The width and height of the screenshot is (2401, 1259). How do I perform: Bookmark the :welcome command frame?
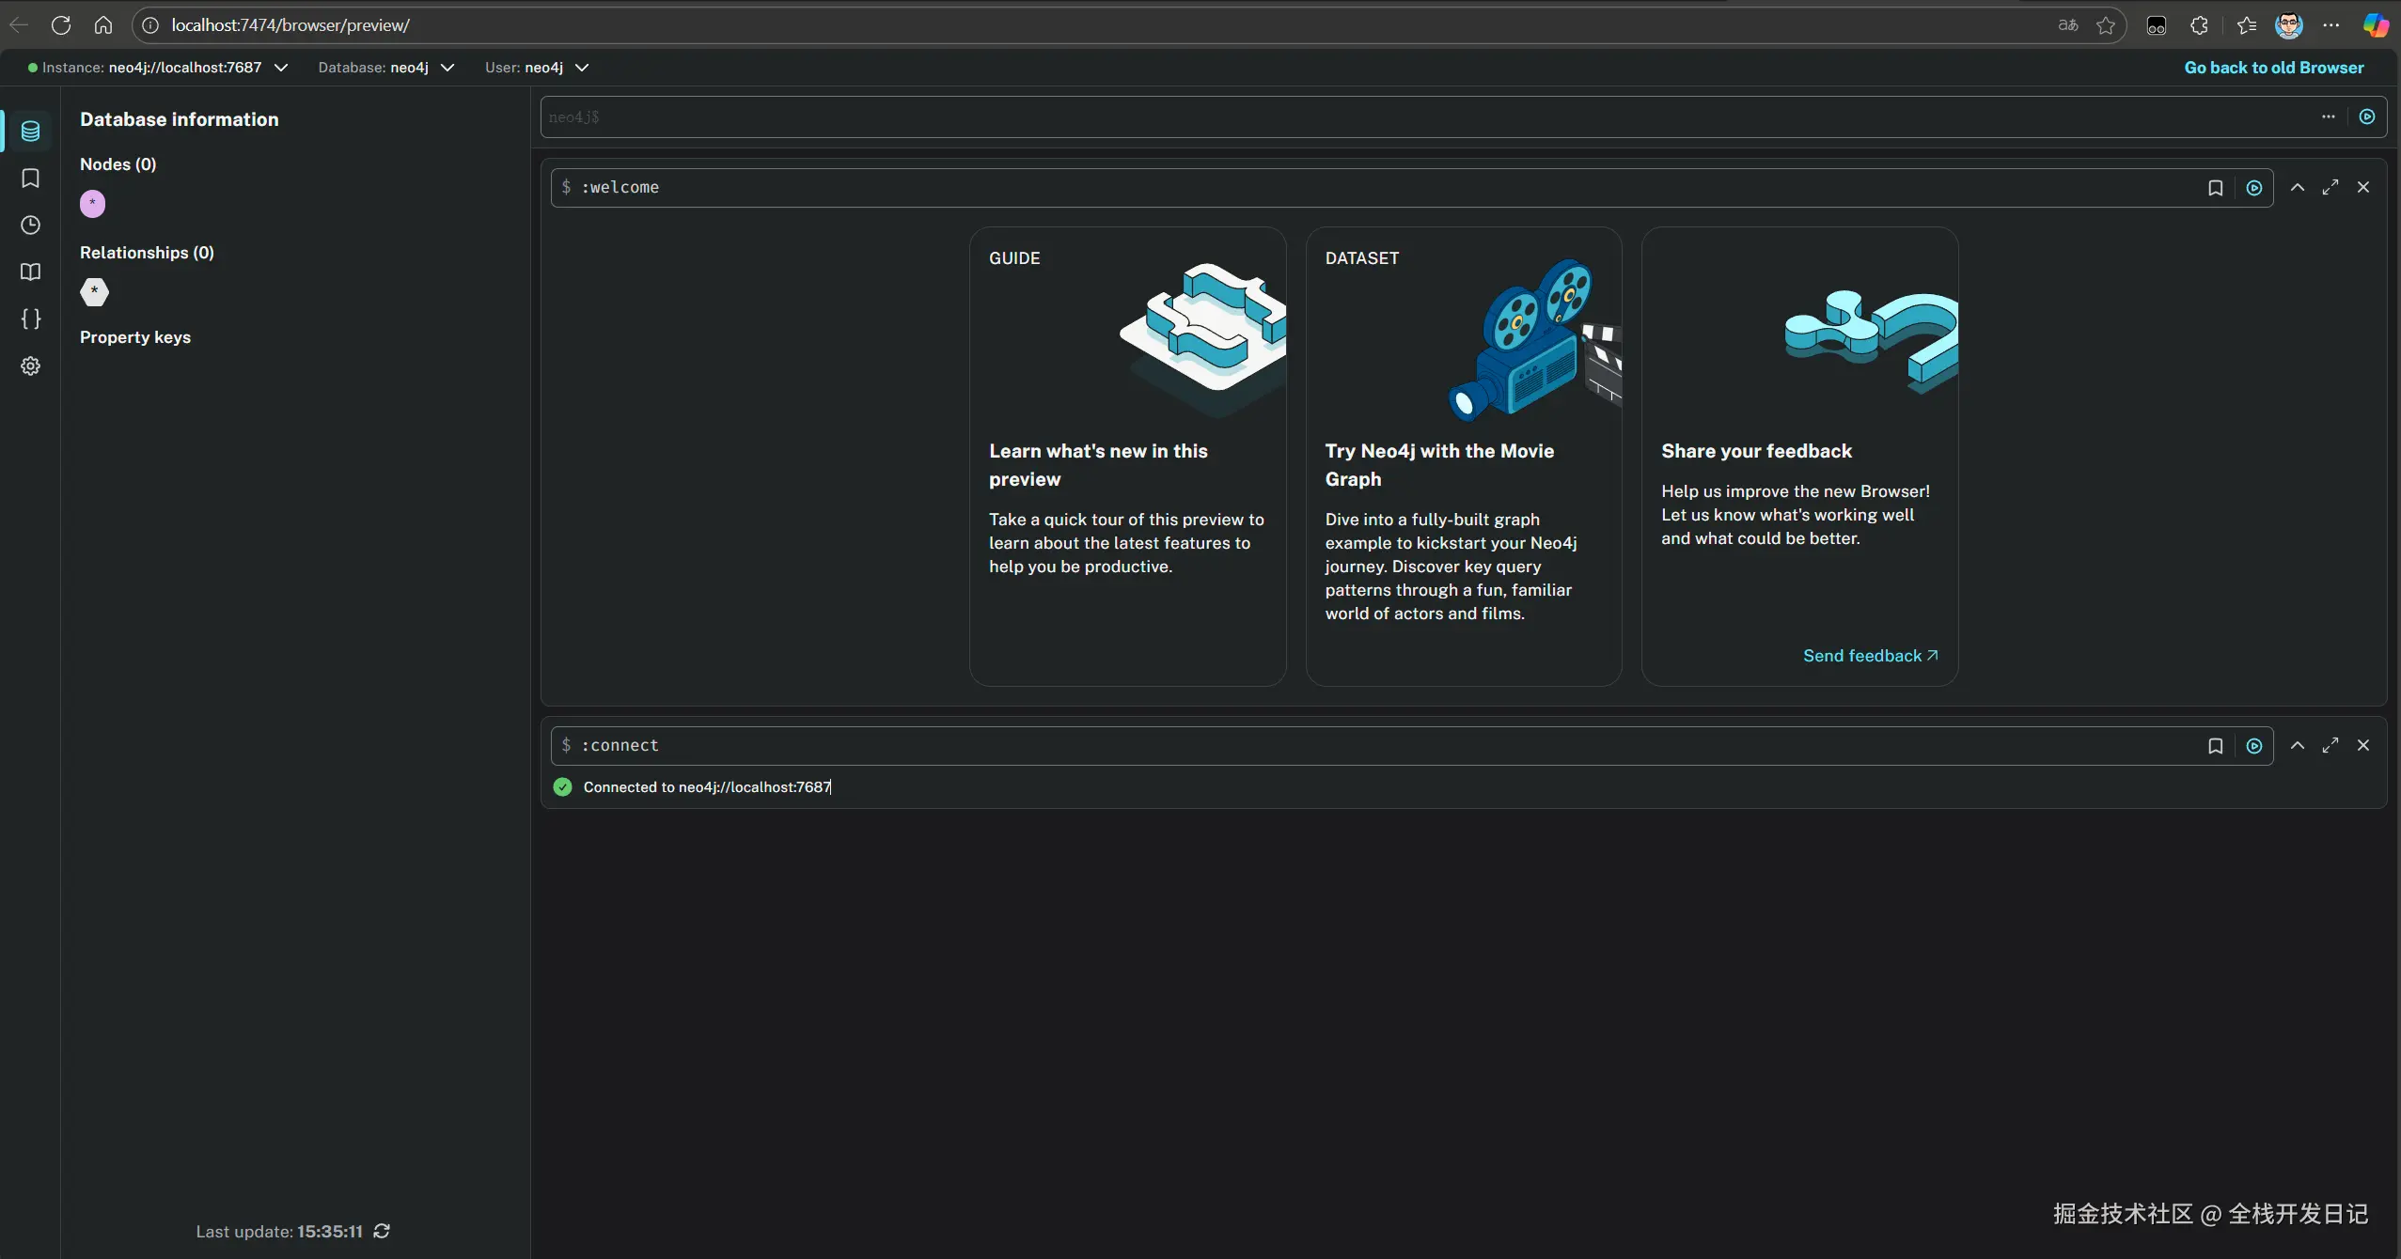[2215, 188]
